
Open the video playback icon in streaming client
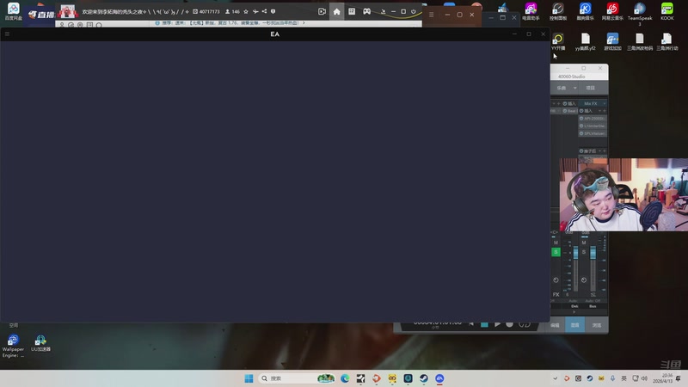click(322, 12)
